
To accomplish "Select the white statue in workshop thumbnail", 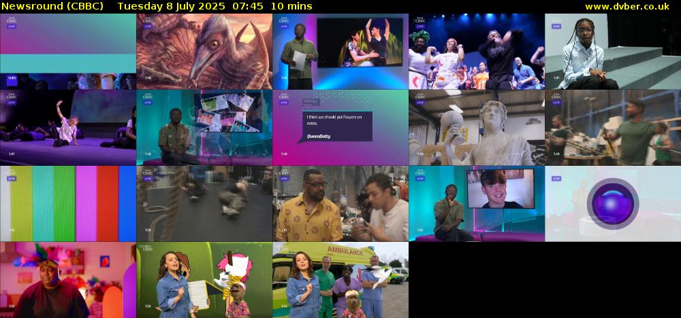I will click(477, 127).
